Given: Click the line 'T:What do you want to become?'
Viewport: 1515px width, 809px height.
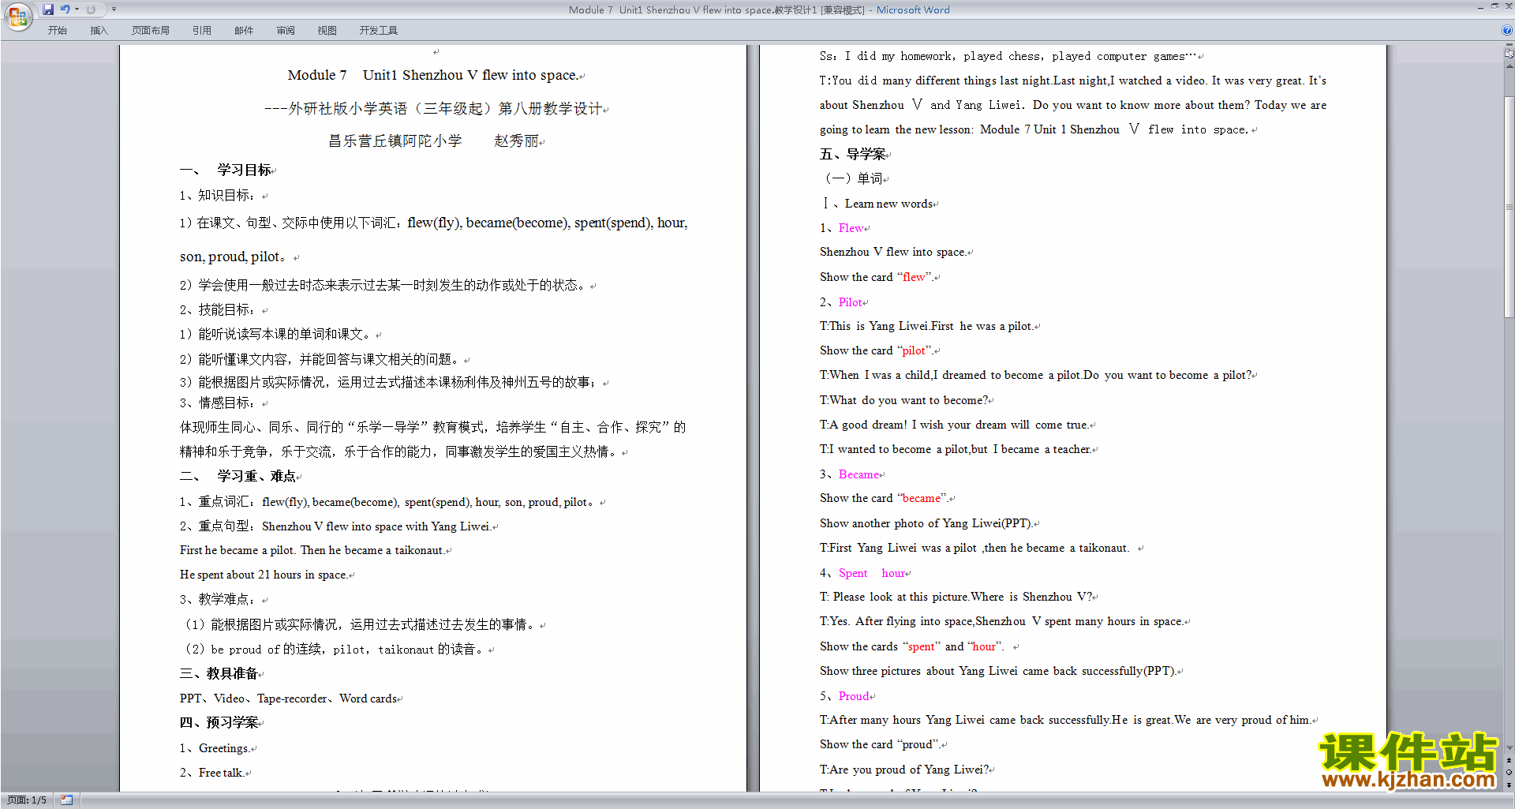Looking at the screenshot, I should click(904, 400).
